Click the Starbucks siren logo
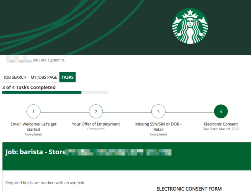Image resolution: width=251 pixels, height=192 pixels. (190, 26)
